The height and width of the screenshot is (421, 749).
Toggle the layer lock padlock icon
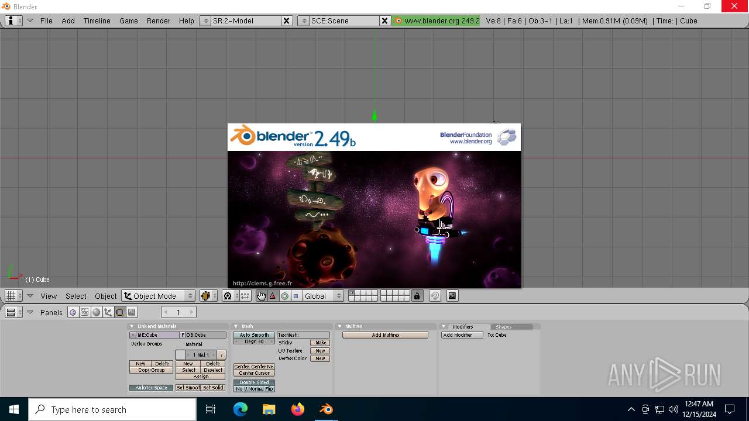click(417, 296)
